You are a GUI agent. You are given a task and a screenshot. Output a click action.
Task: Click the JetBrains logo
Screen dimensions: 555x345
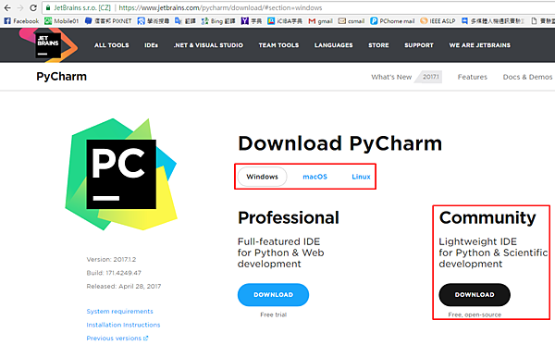tap(48, 45)
